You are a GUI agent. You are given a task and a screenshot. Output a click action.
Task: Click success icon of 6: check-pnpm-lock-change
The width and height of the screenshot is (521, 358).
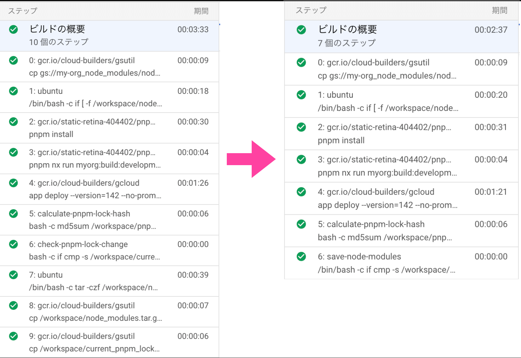(x=14, y=244)
